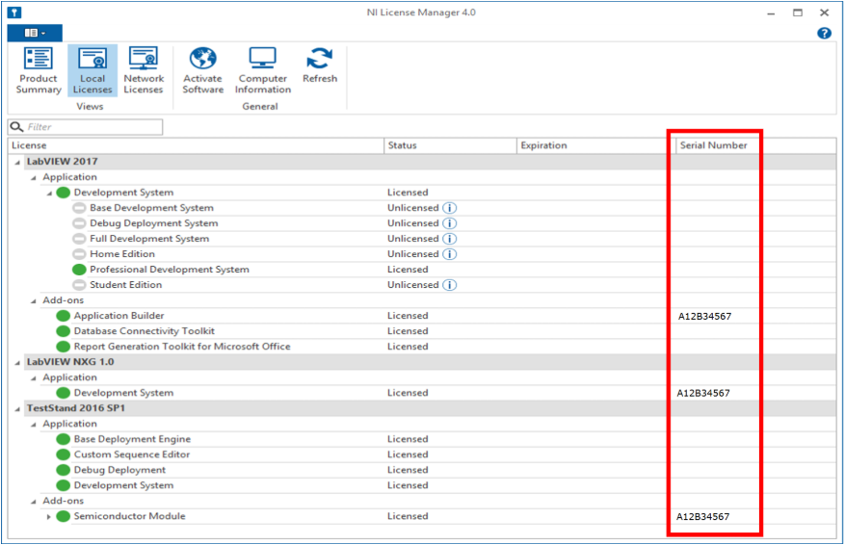Image resolution: width=845 pixels, height=545 pixels.
Task: Click the search magnifier icon in filter
Action: pyautogui.click(x=16, y=126)
